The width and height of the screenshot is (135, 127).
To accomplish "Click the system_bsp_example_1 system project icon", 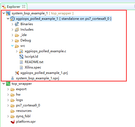I will (x=8, y=13).
